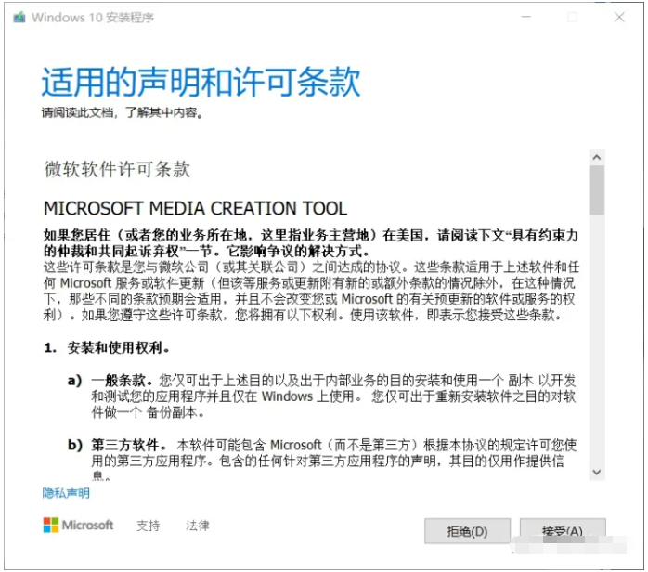Click the license text scrollbar thumb

(x=596, y=190)
